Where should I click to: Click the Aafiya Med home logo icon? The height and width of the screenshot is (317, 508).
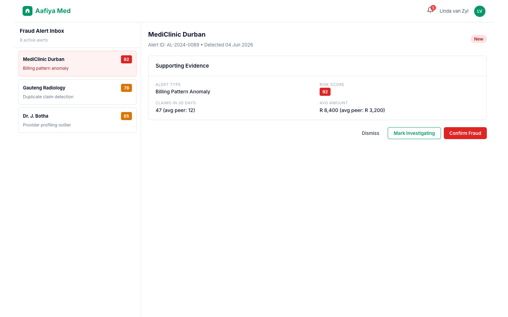click(28, 11)
